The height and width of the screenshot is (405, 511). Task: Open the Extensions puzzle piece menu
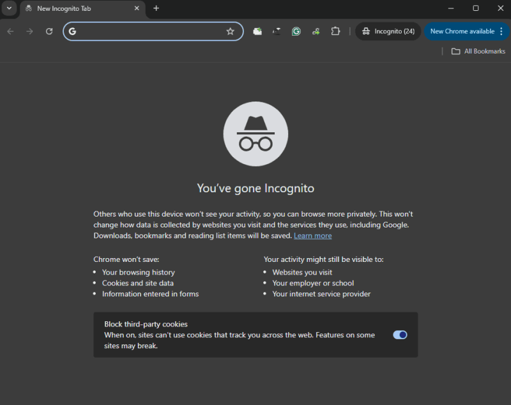[x=335, y=31]
